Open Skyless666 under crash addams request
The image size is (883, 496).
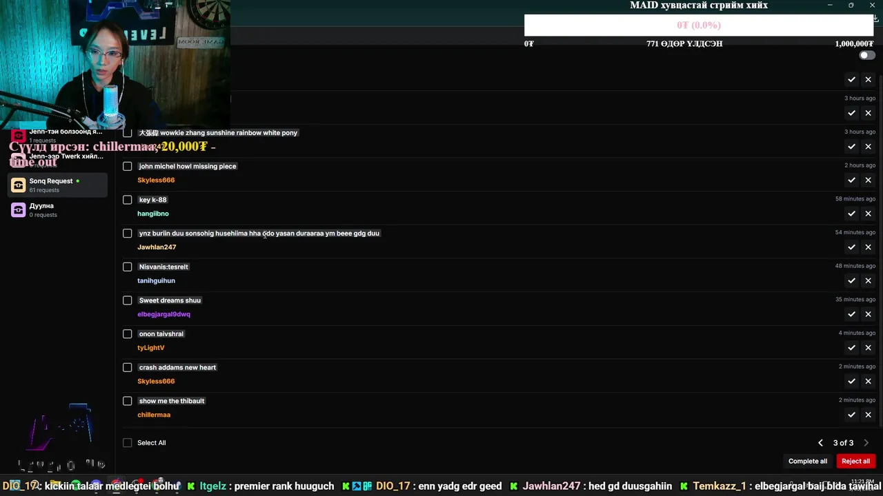pyautogui.click(x=156, y=382)
